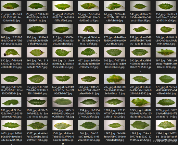178x145 pixels.
Task: Select the 1595_jpg leaf thumbnail
Action: click(140, 125)
